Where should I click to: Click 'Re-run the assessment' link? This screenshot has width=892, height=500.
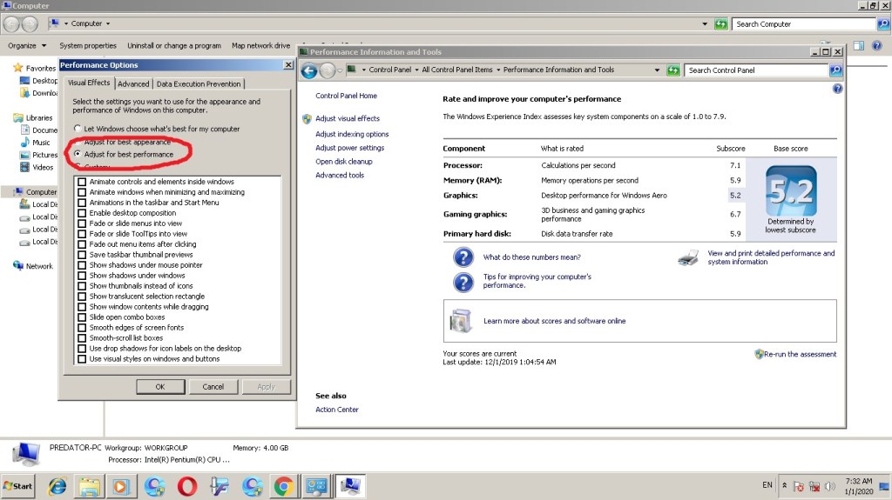[800, 354]
